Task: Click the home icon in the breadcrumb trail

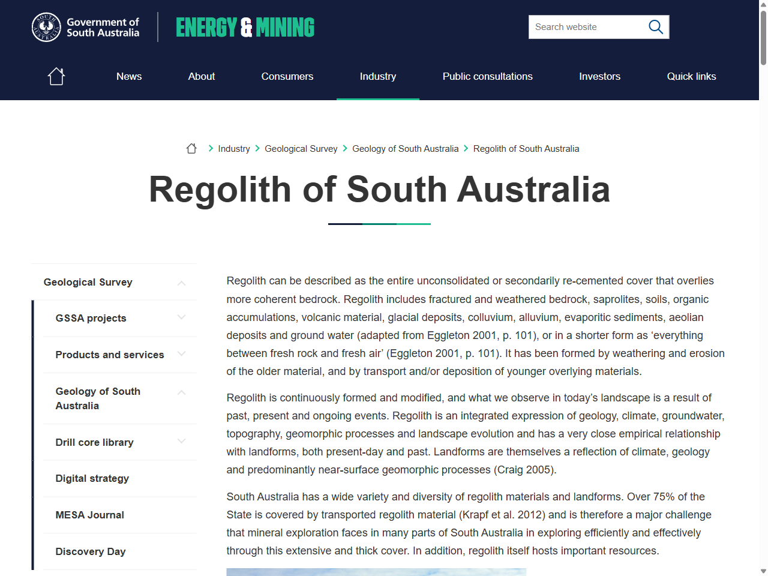Action: (x=191, y=148)
